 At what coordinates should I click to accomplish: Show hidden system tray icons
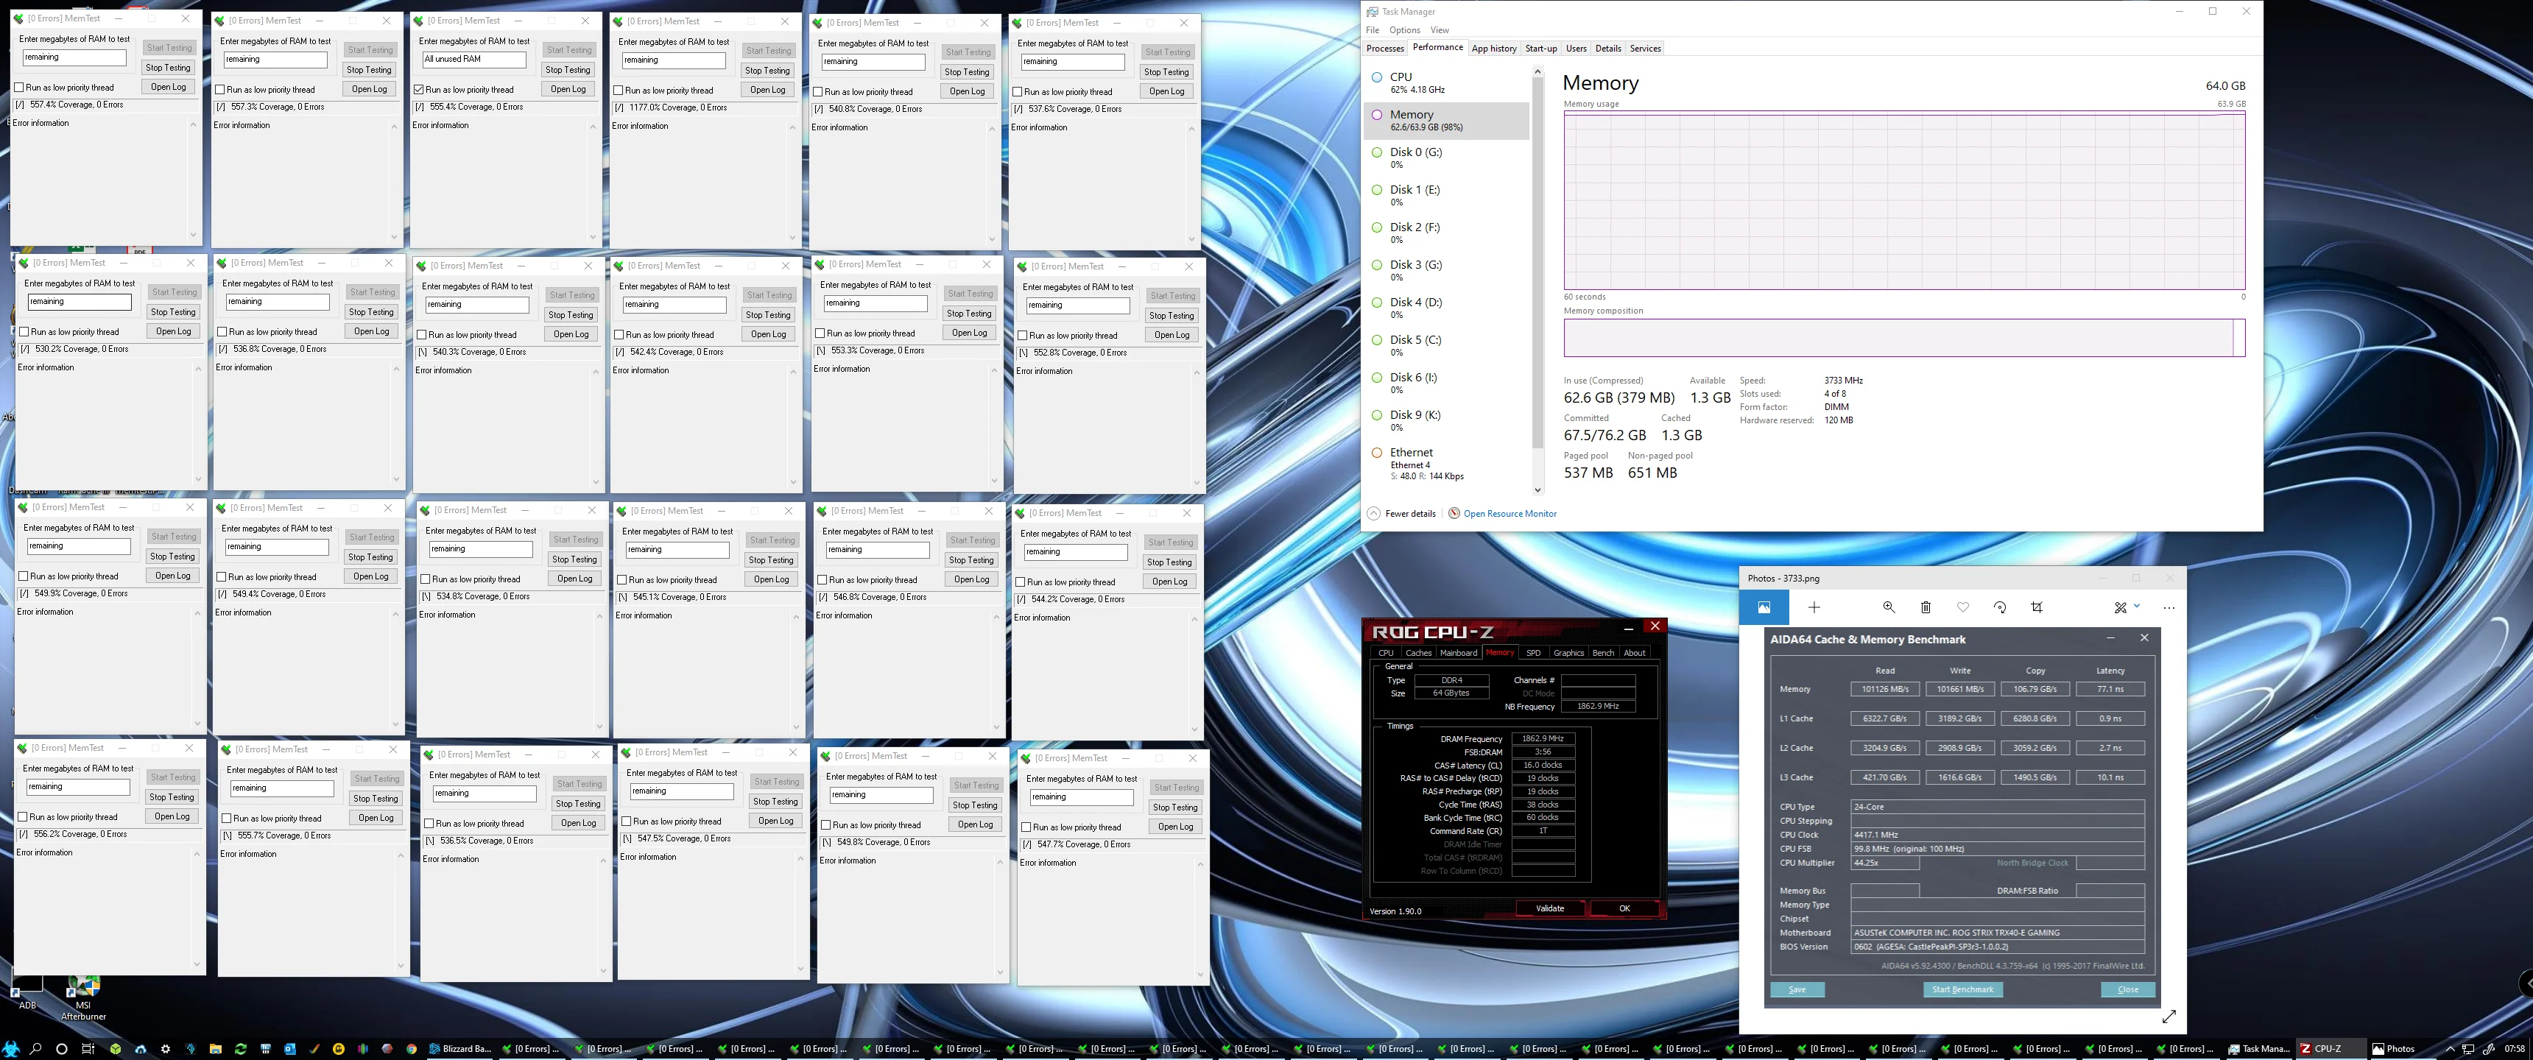(2449, 1049)
